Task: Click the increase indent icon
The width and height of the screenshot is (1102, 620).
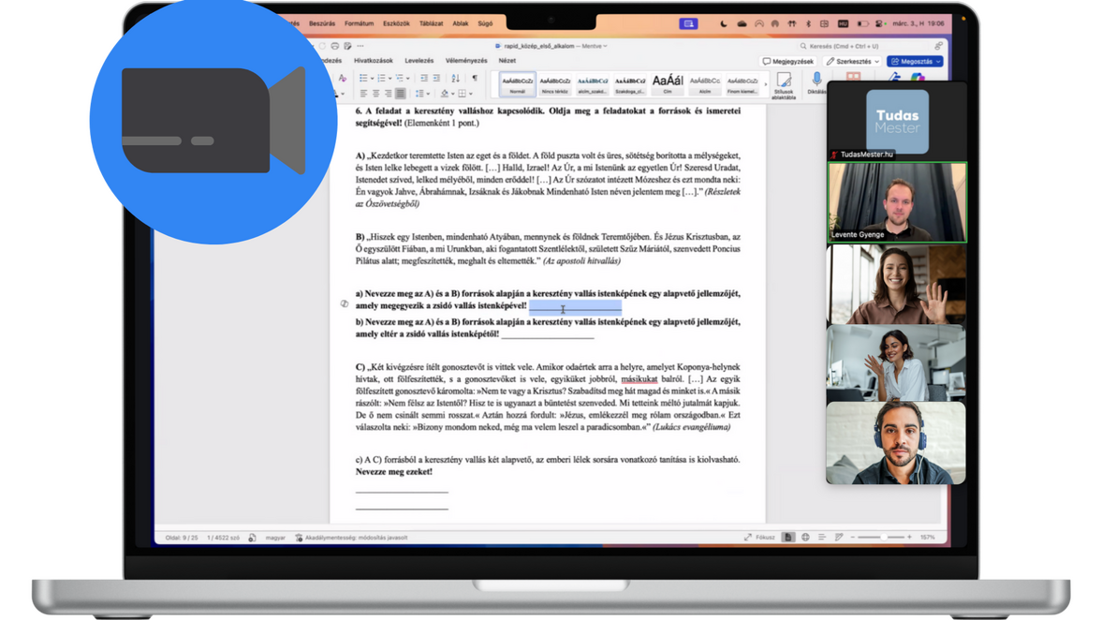Action: [436, 79]
